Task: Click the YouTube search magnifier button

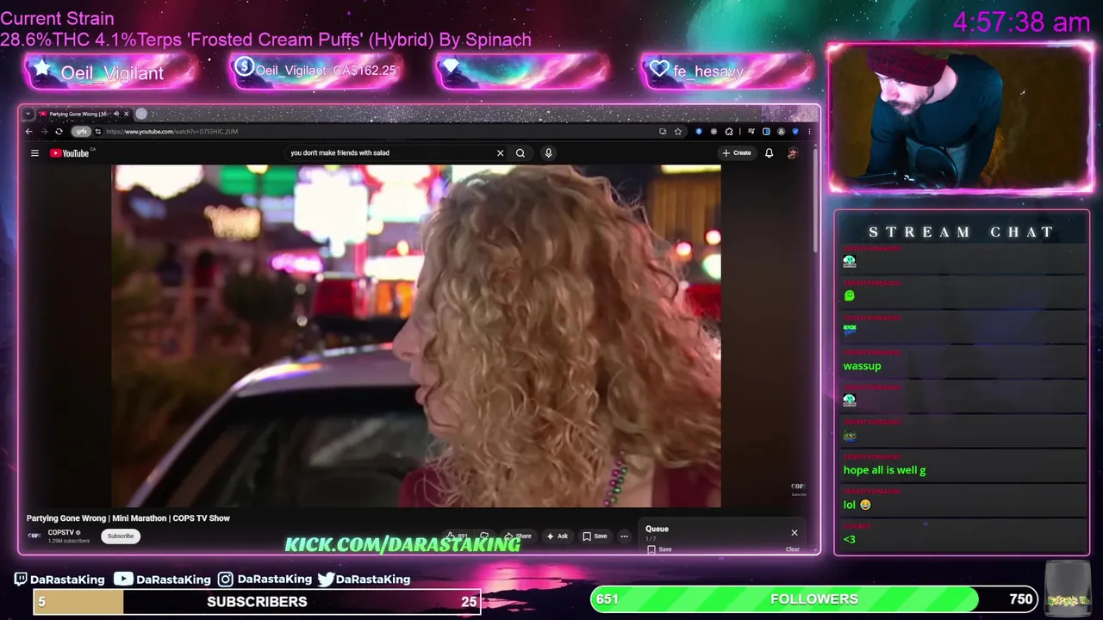Action: (520, 153)
